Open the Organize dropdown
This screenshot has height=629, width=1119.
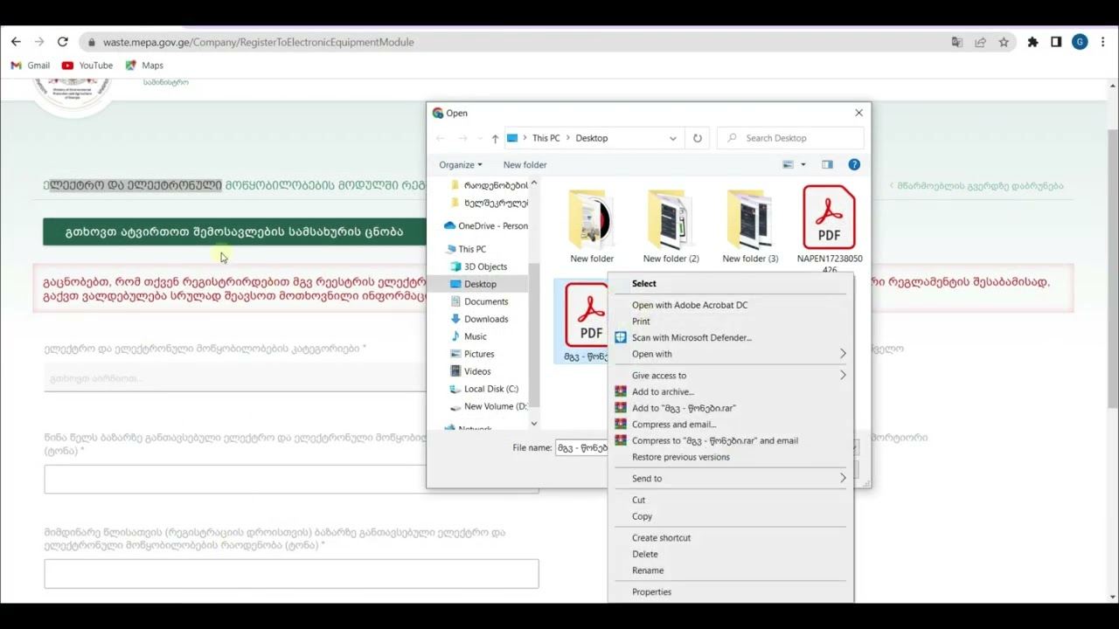[x=461, y=164]
